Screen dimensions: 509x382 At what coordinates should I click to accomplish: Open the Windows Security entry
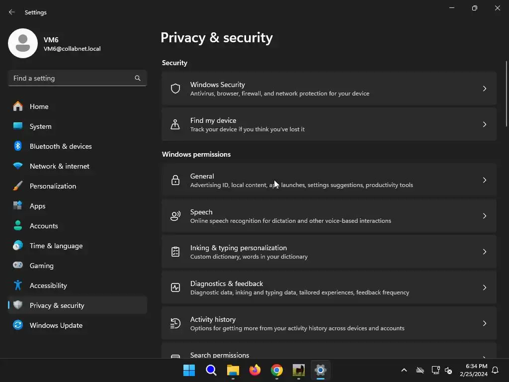(329, 89)
